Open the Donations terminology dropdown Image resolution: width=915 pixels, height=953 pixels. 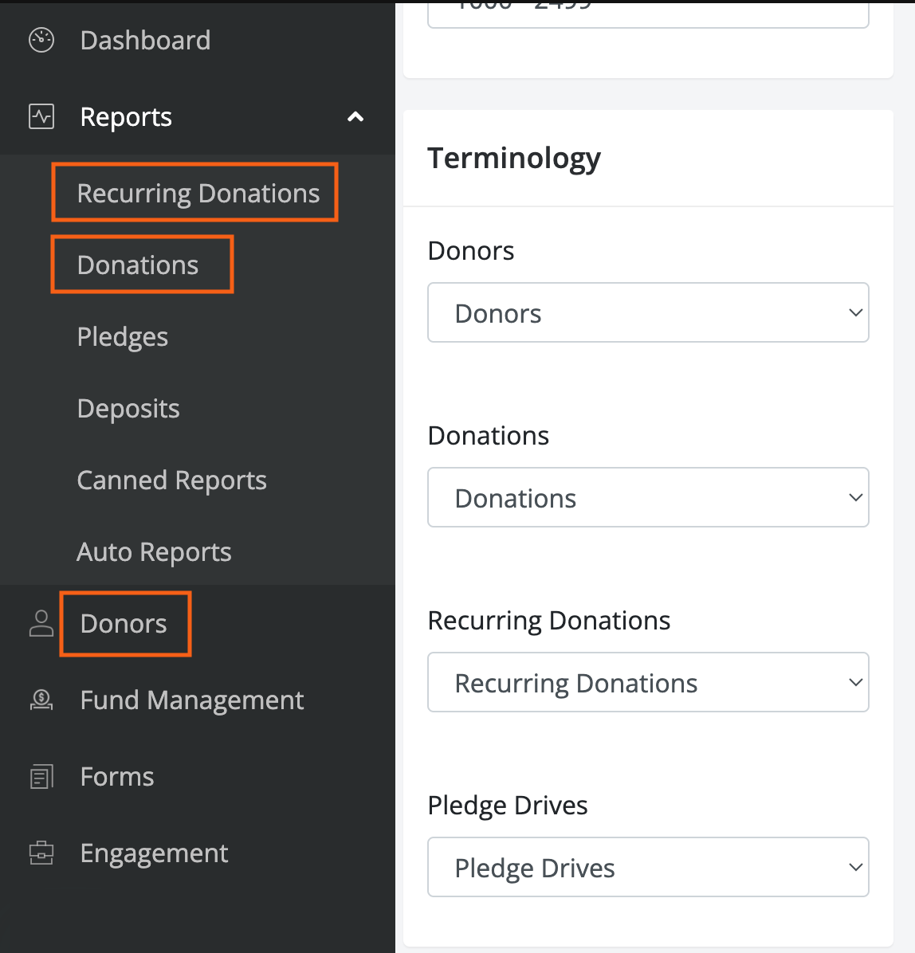pos(648,498)
